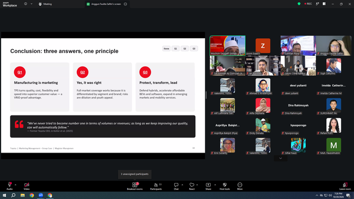The width and height of the screenshot is (354, 199).
Task: Open the Zoom app taskbar icon
Action: coord(41,195)
